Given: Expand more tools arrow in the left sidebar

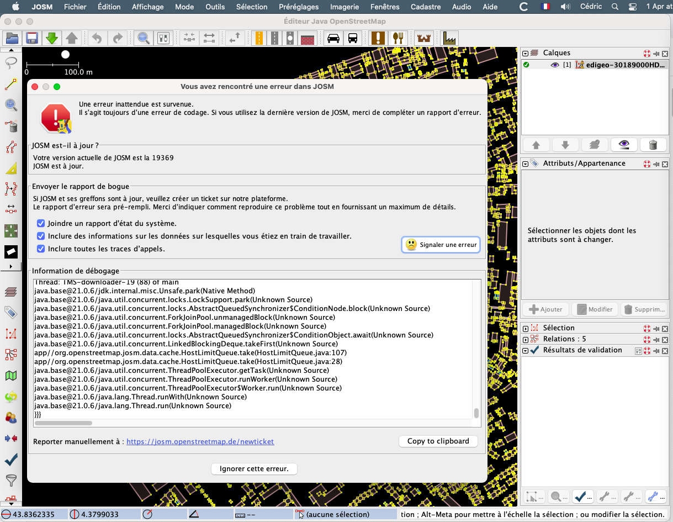Looking at the screenshot, I should 11,267.
